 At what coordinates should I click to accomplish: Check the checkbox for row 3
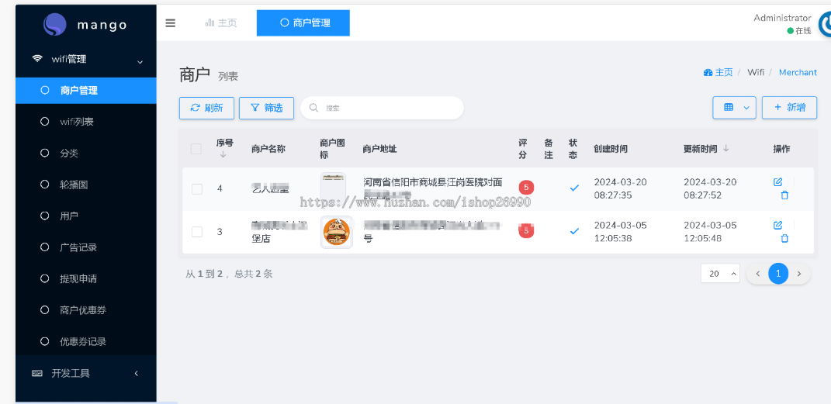click(196, 232)
